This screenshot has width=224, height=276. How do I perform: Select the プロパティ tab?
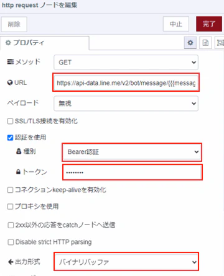pos(45,43)
